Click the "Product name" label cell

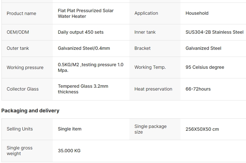22,14
